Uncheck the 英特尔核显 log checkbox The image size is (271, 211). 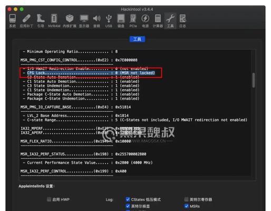[128, 206]
